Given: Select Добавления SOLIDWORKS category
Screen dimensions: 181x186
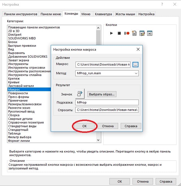Looking at the screenshot, I should tap(28, 57).
